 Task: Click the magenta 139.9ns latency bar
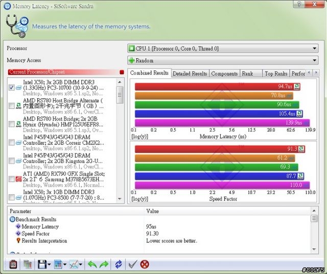(x=222, y=123)
